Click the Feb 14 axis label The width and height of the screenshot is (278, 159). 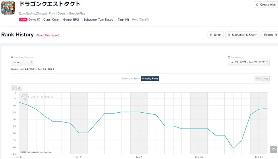coord(199,157)
